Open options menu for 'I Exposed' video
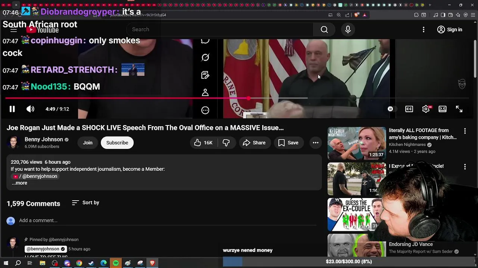The height and width of the screenshot is (268, 478). 465,167
